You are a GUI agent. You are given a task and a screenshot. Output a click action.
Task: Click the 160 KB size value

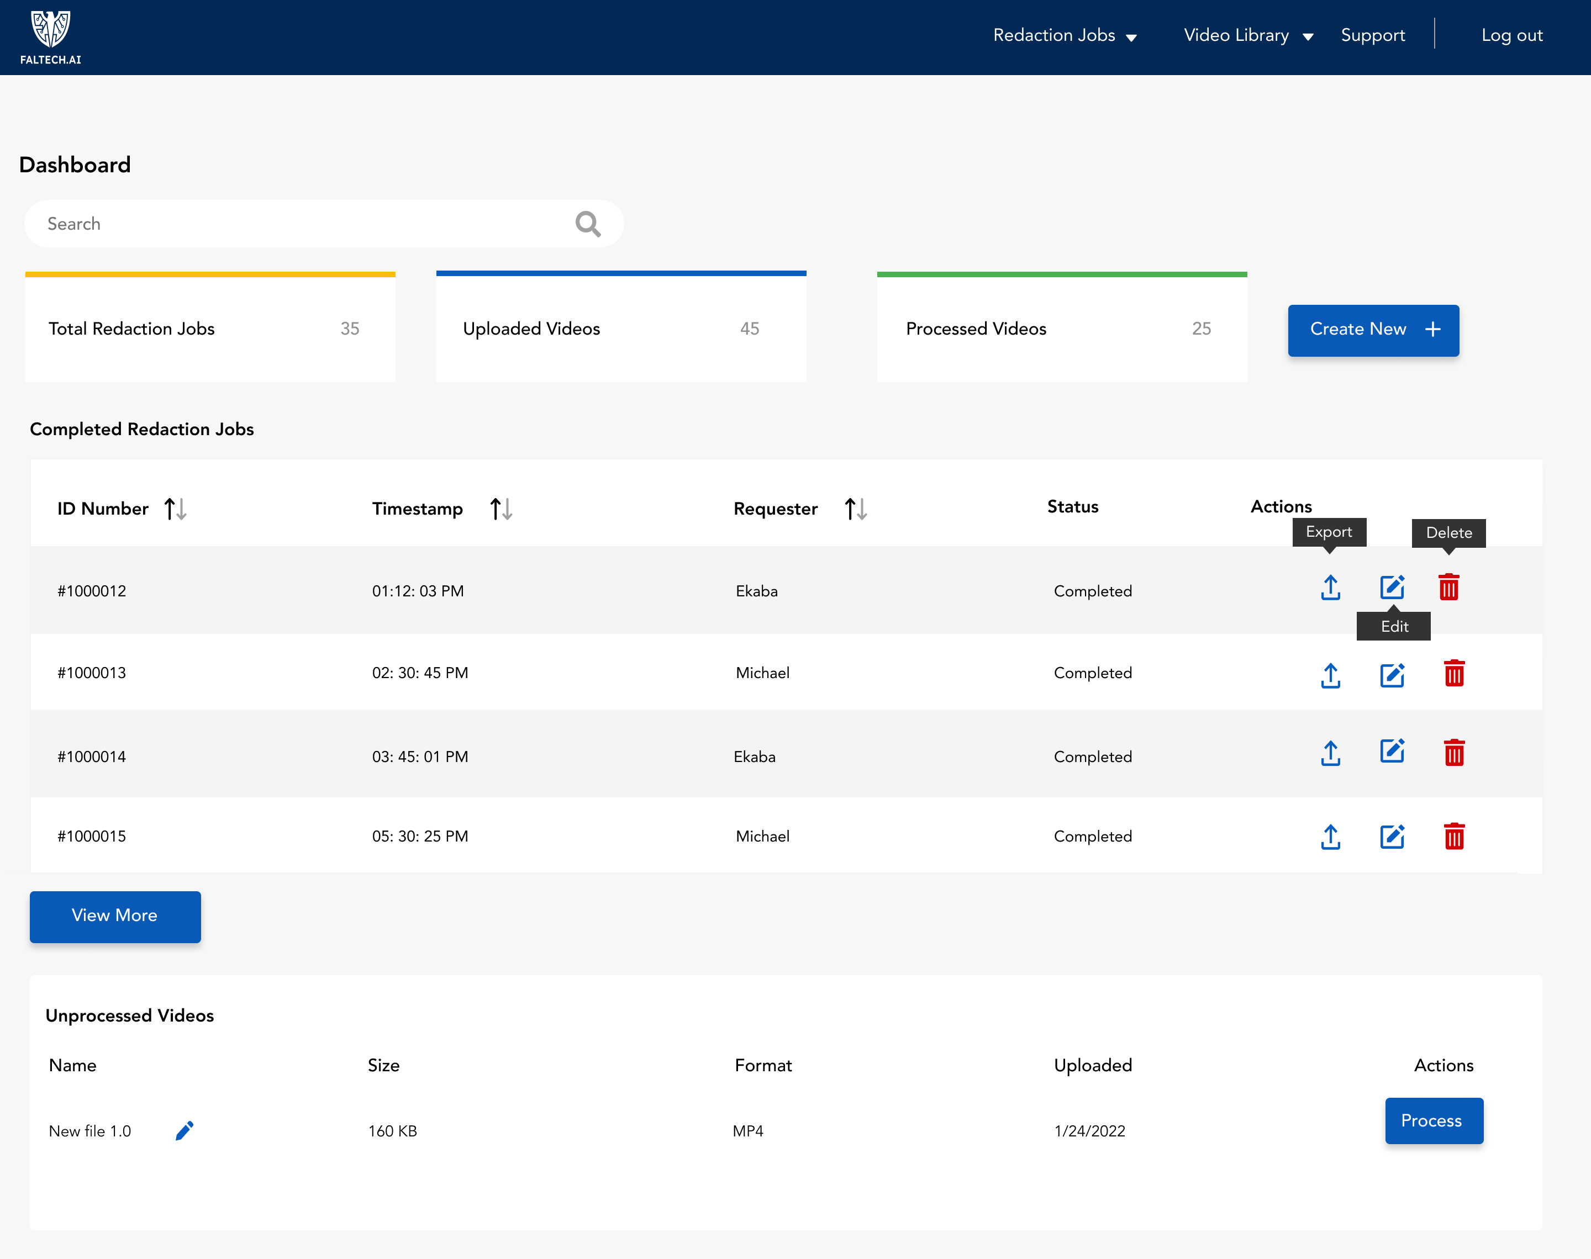392,1131
